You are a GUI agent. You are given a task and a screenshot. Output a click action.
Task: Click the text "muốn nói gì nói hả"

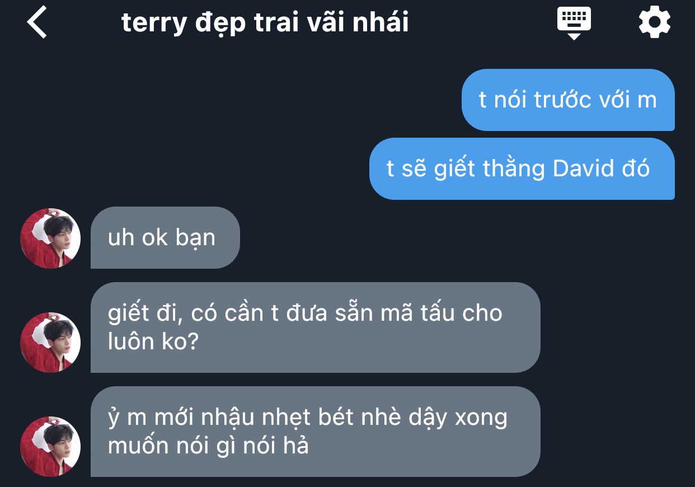coord(208,446)
